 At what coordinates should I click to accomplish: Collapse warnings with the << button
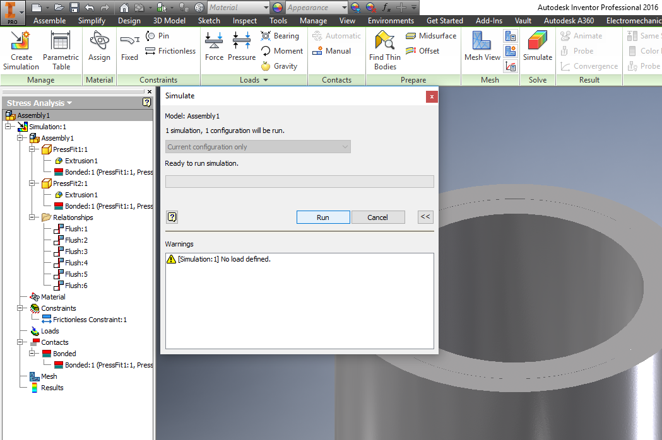click(425, 217)
